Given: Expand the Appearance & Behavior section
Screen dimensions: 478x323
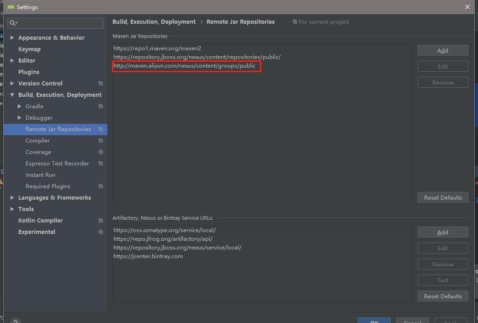Looking at the screenshot, I should click(x=12, y=37).
